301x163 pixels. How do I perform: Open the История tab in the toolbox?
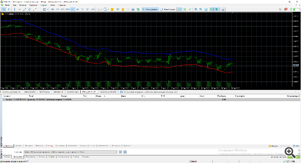coord(29,145)
